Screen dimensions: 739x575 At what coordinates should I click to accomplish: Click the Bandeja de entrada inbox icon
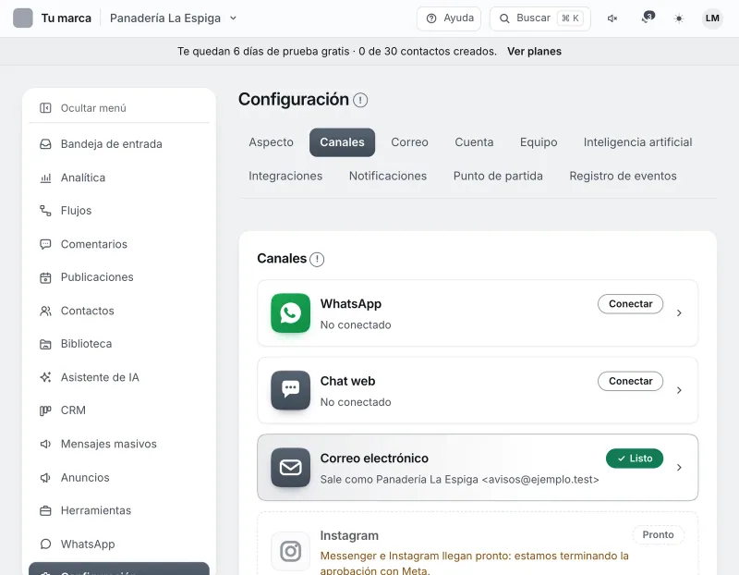45,144
